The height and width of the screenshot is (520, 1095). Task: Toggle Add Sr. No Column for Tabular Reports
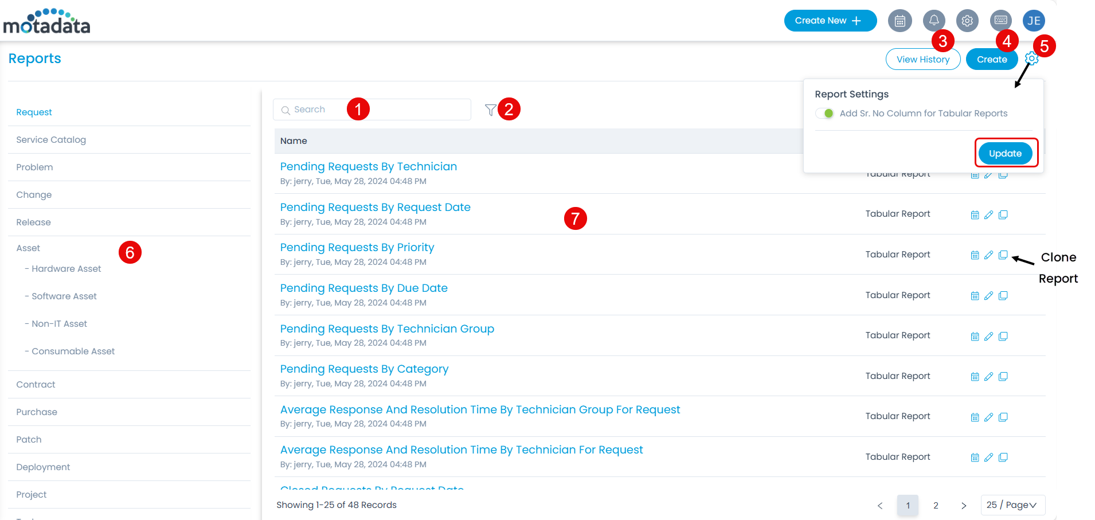826,113
